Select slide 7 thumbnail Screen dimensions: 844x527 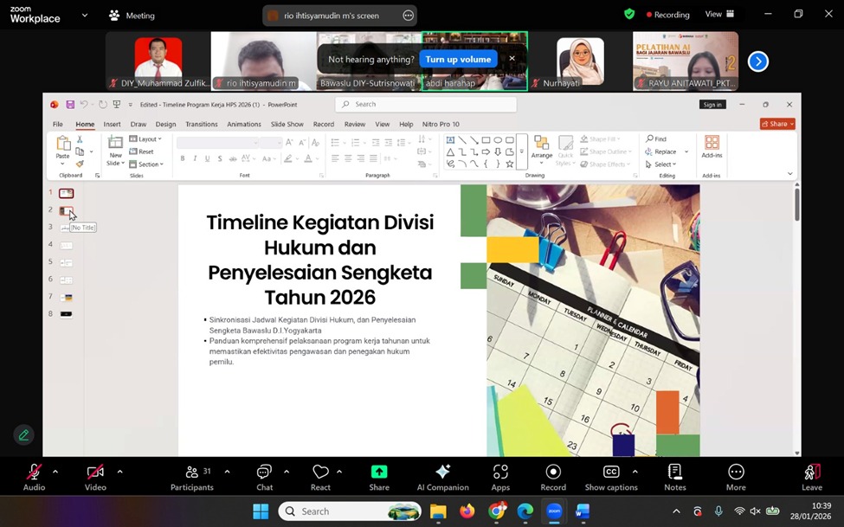66,297
